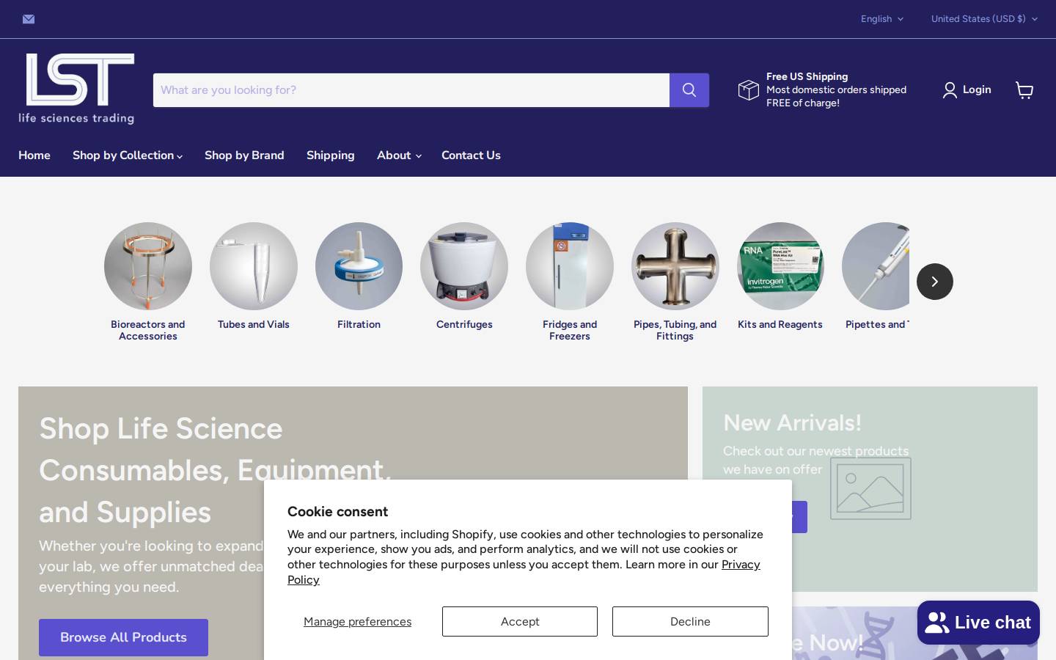The image size is (1056, 660).
Task: Click the email envelope icon
Action: tap(29, 19)
